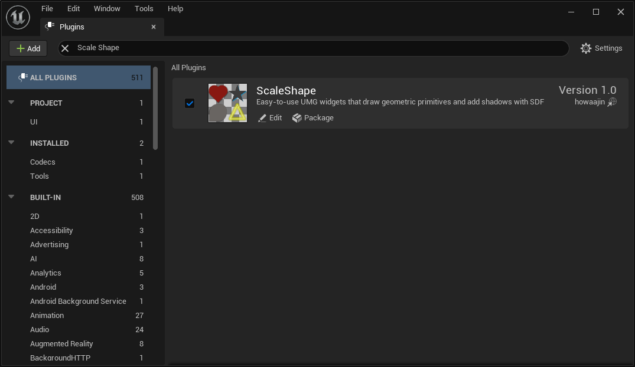635x367 pixels.
Task: Select the PROJECT category heading
Action: (x=46, y=103)
